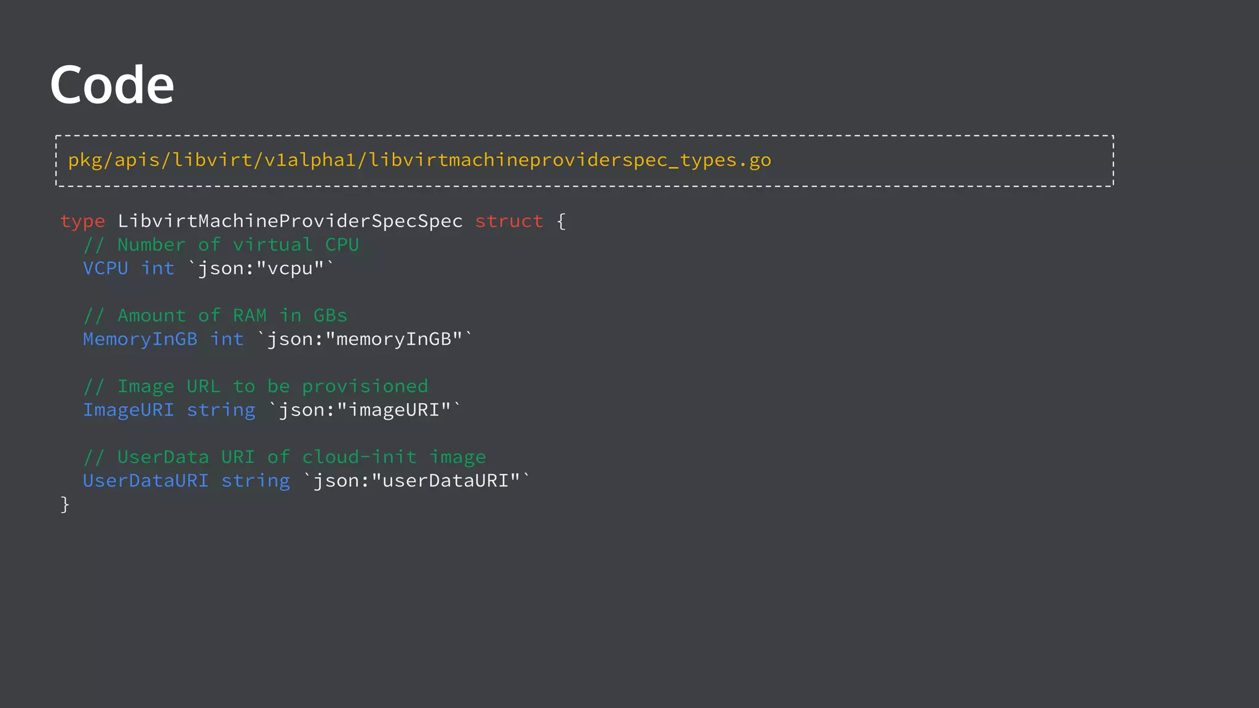Viewport: 1259px width, 708px height.
Task: Click the MemoryInGB int field line
Action: coord(278,339)
